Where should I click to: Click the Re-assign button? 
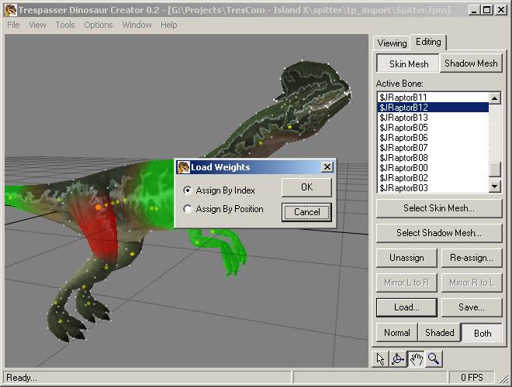[471, 258]
